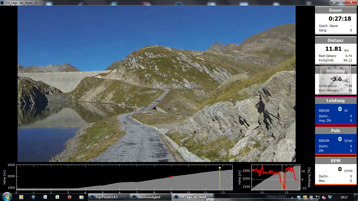The height and width of the screenshot is (201, 358).
Task: Click the yellow position marker on elevation profile
Action: 220,168
